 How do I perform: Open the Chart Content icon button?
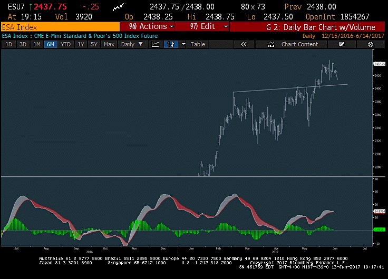[292, 44]
